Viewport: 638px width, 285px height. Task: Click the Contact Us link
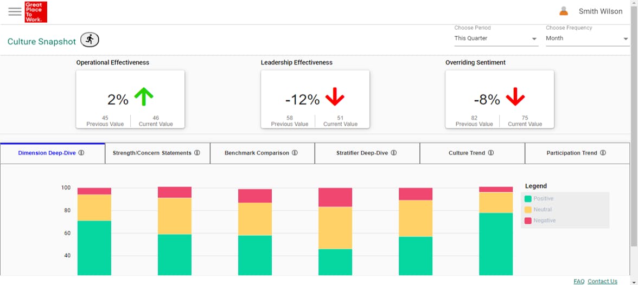(x=602, y=281)
